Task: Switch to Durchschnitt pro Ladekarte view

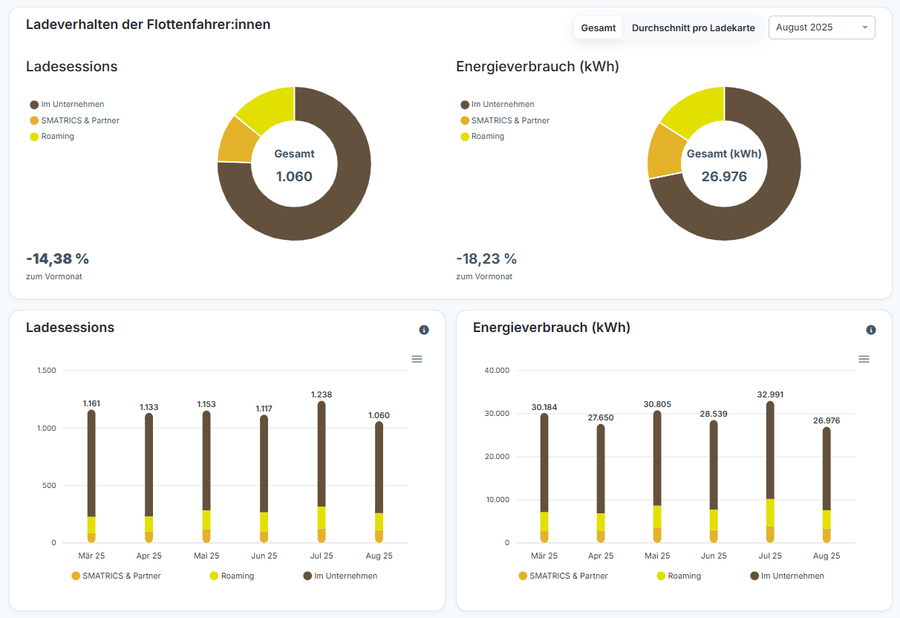Action: [x=693, y=28]
